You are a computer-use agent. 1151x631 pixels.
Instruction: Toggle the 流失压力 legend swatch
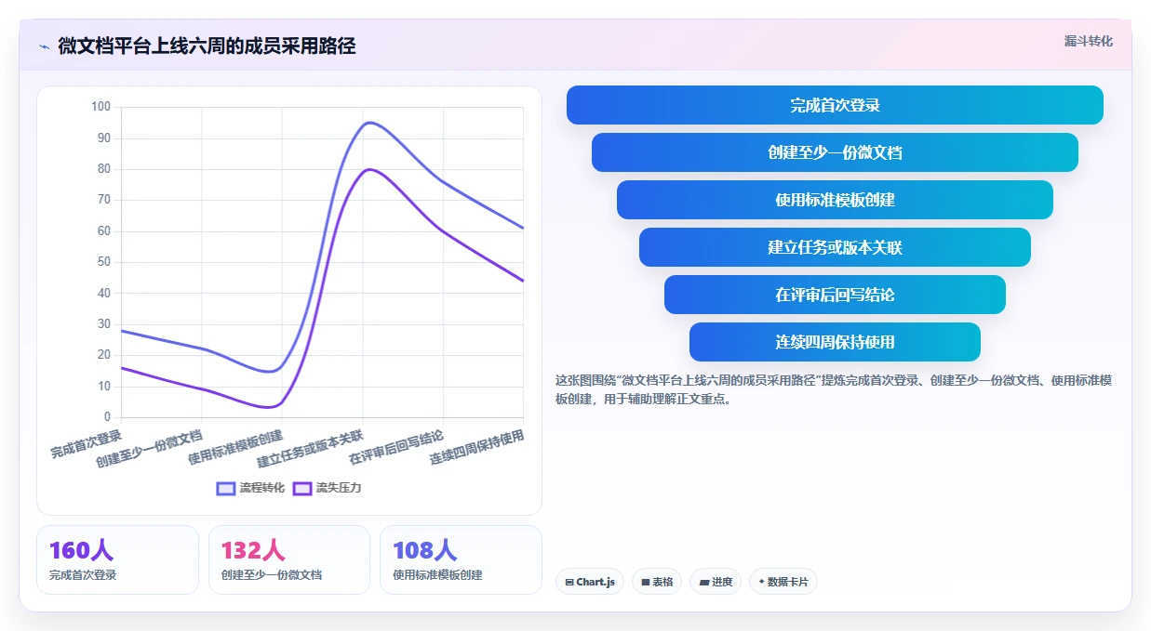point(301,488)
